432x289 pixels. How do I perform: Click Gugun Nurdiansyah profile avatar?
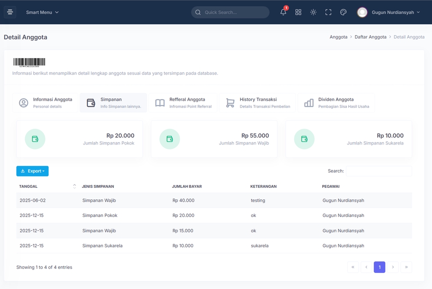coord(362,13)
